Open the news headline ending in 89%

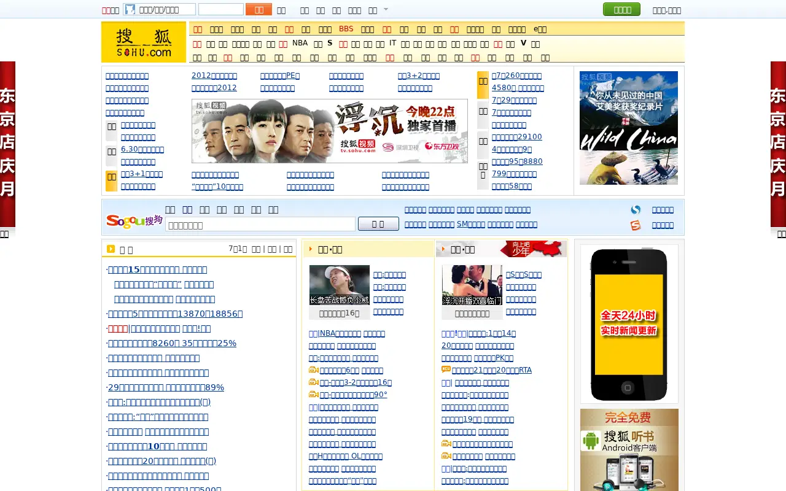[x=166, y=387]
